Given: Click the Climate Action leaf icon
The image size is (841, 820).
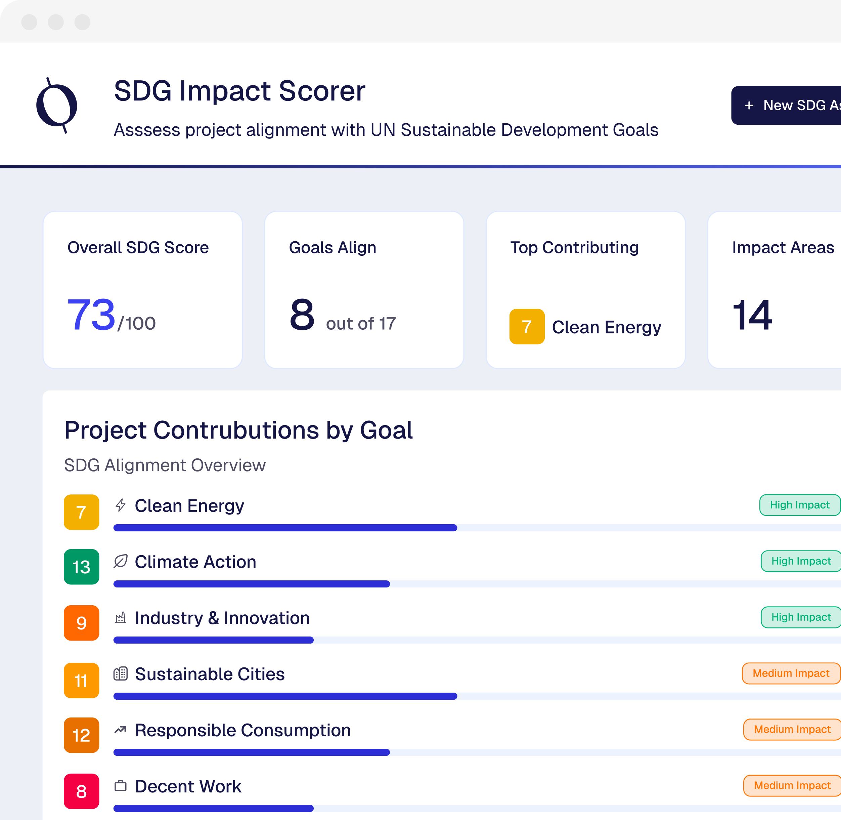Looking at the screenshot, I should pos(120,562).
